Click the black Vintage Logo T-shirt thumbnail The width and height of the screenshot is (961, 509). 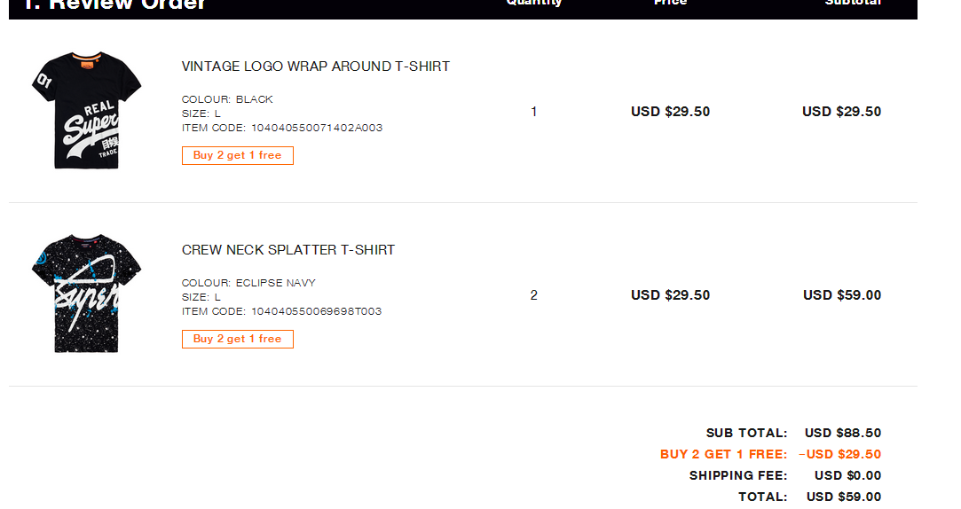[x=86, y=110]
